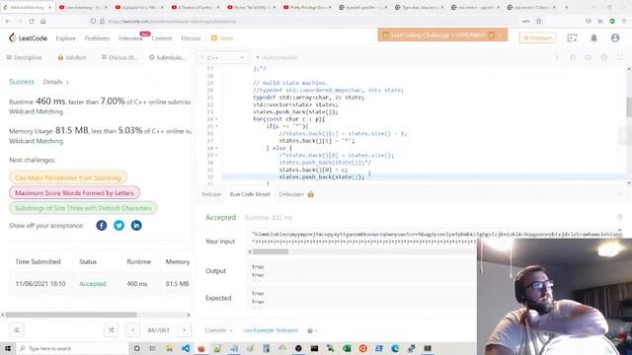
Task: Expand the LeetCoding Challenge banner arrow
Action: (x=501, y=35)
